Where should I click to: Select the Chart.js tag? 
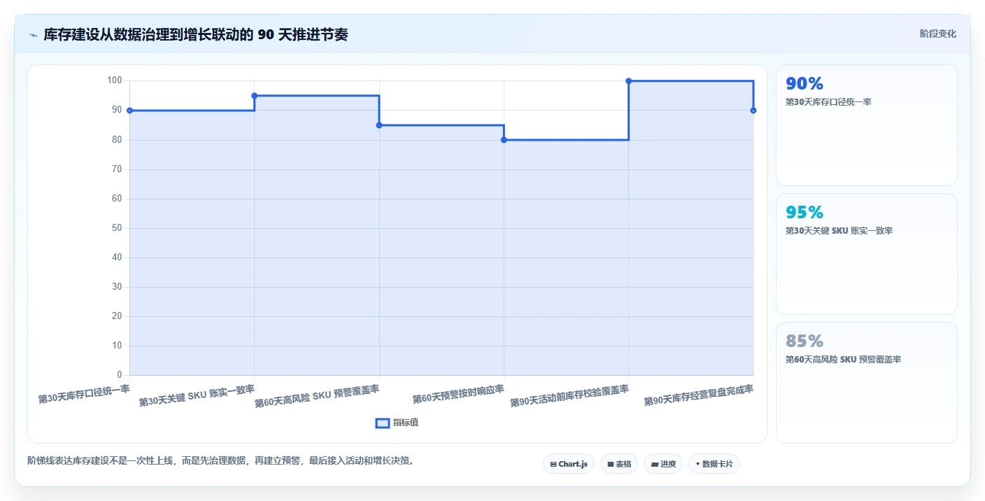click(x=569, y=464)
